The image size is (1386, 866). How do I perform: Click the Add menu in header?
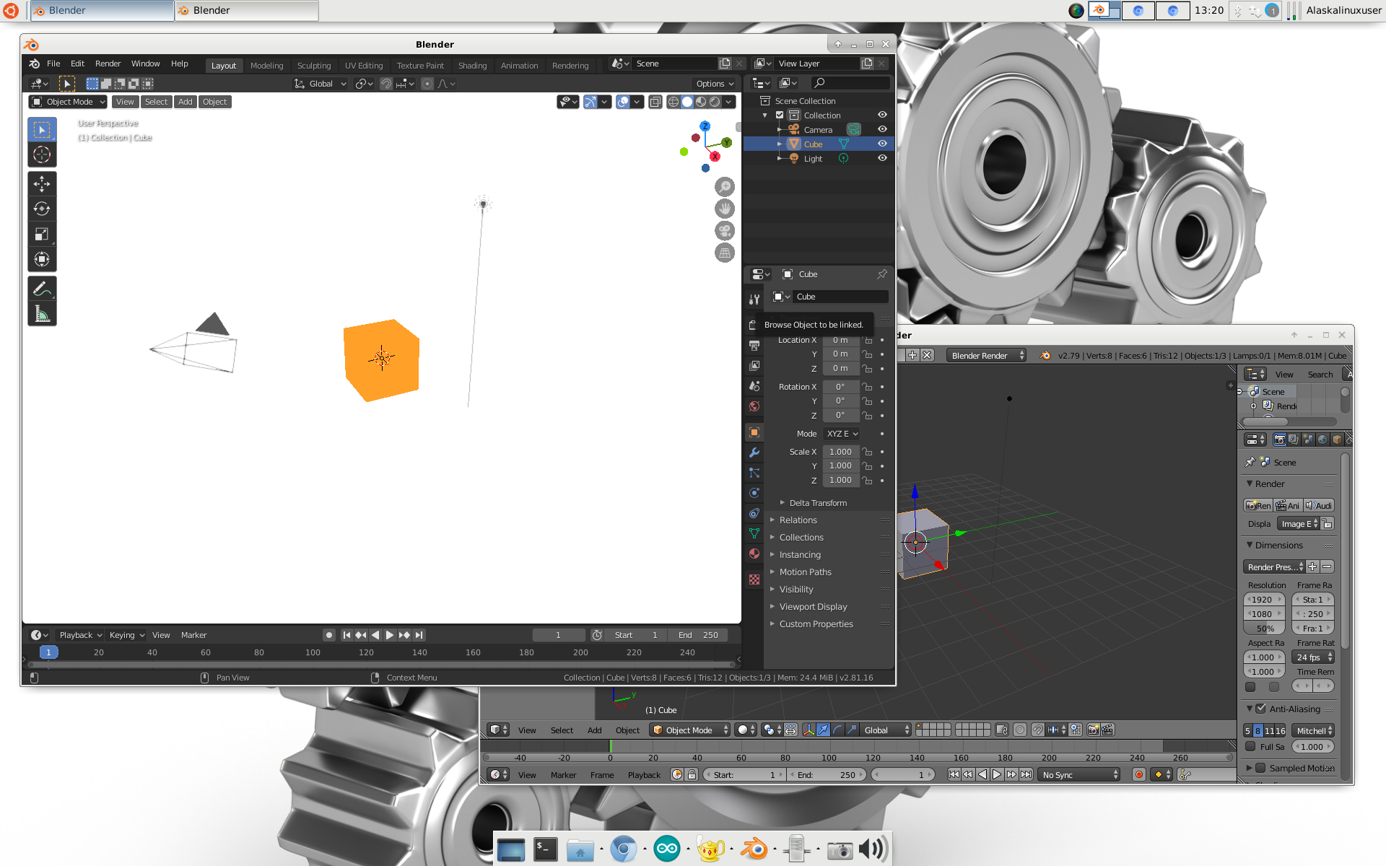[x=183, y=102]
